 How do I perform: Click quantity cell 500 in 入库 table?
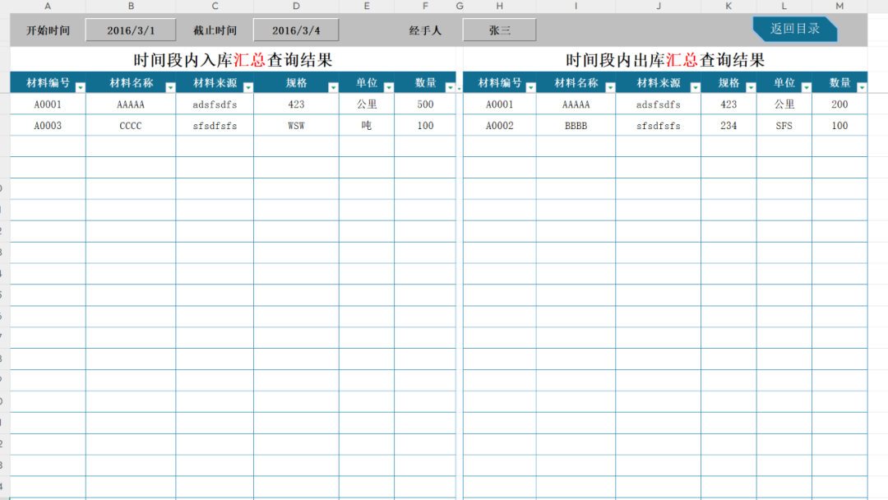pos(425,104)
